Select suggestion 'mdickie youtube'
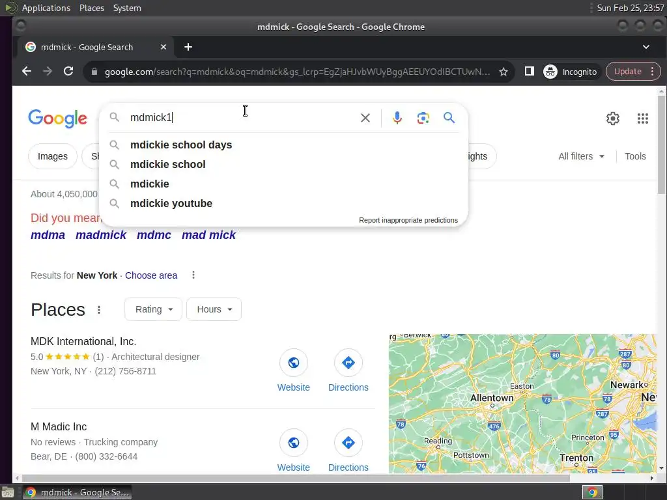The height and width of the screenshot is (500, 667). (284, 204)
